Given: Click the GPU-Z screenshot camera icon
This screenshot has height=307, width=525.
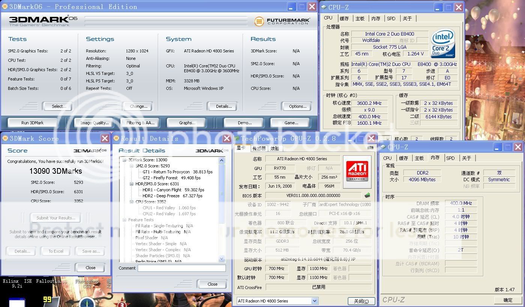Looking at the screenshot, I should tap(370, 148).
